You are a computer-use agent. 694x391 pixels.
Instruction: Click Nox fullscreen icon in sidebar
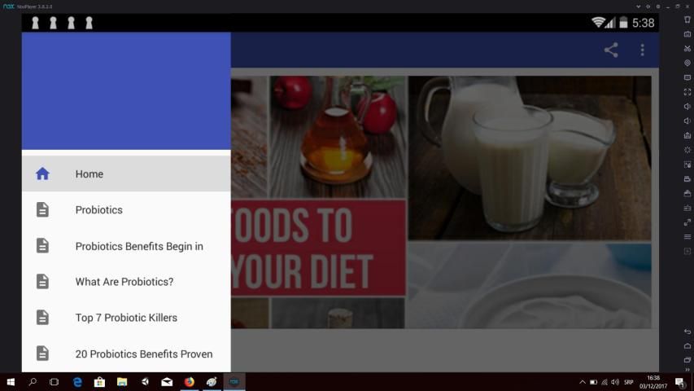click(x=687, y=92)
